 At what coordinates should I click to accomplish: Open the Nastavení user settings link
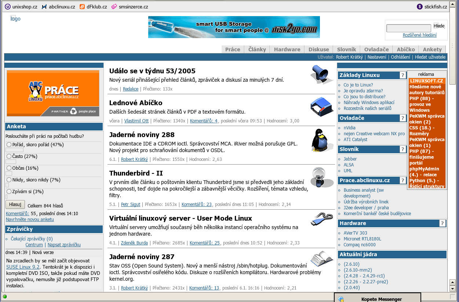(x=377, y=57)
